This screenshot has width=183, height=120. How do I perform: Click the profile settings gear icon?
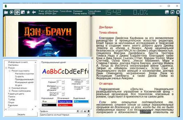coord(88,111)
